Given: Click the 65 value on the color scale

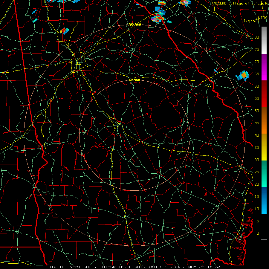Looking at the screenshot, I should tap(257, 74).
